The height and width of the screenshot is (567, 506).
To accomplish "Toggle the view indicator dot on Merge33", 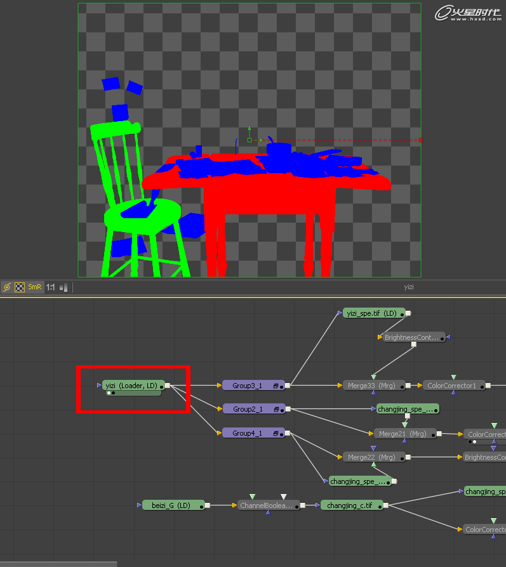I will pos(402,387).
